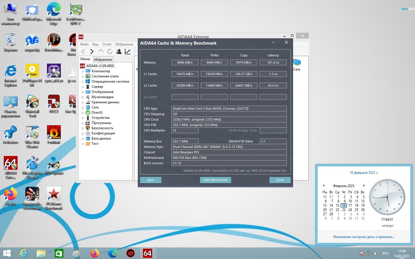The height and width of the screenshot is (259, 415).
Task: Expand the Сервер tree node
Action: 83,87
